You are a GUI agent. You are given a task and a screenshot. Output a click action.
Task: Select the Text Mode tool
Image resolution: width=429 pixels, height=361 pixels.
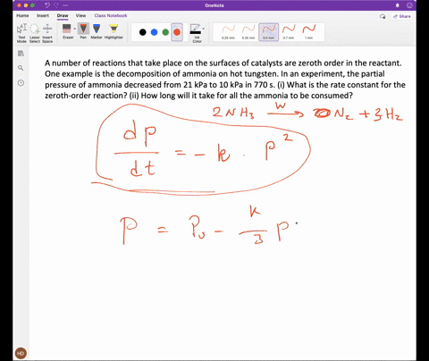pyautogui.click(x=21, y=33)
